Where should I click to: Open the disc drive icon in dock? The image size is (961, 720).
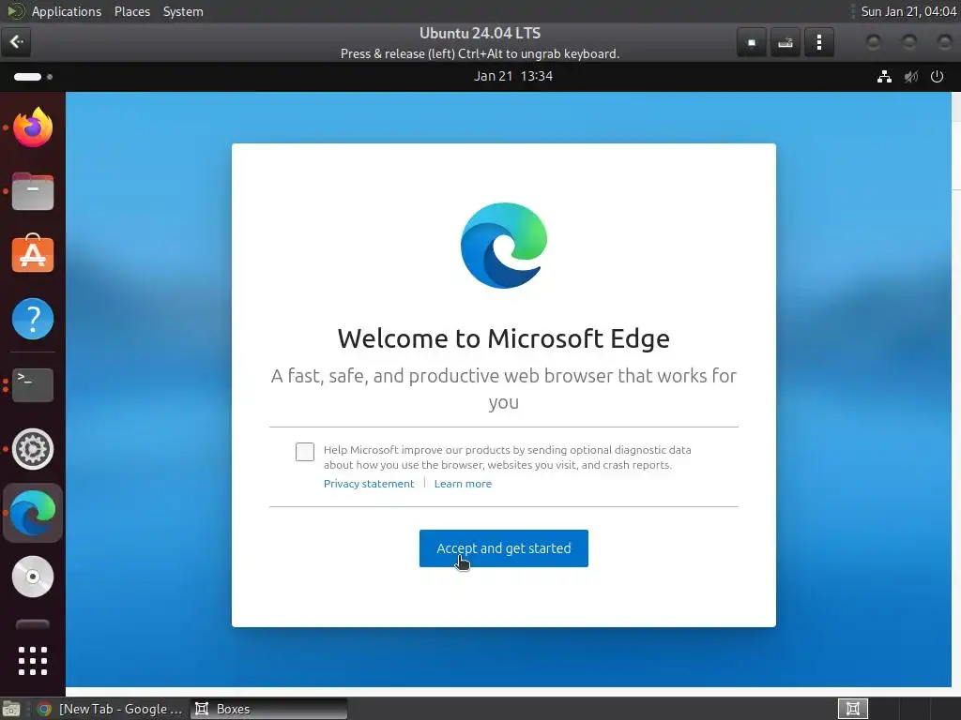[33, 577]
